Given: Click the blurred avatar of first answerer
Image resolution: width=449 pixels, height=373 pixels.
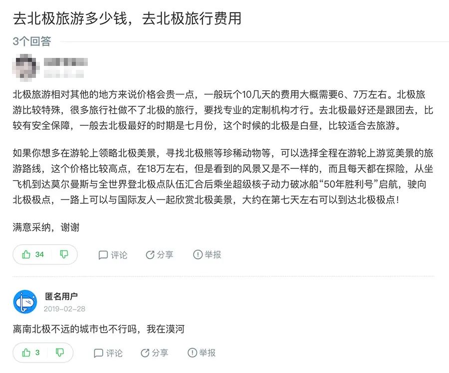Looking at the screenshot, I should tap(26, 66).
